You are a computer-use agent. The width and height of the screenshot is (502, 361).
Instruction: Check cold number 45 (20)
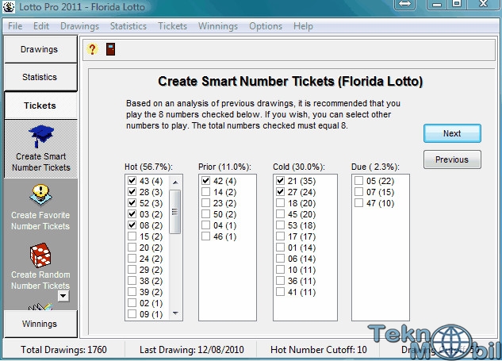(280, 214)
